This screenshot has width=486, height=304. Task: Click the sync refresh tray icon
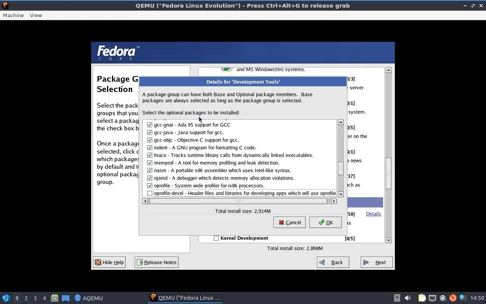coord(442,298)
